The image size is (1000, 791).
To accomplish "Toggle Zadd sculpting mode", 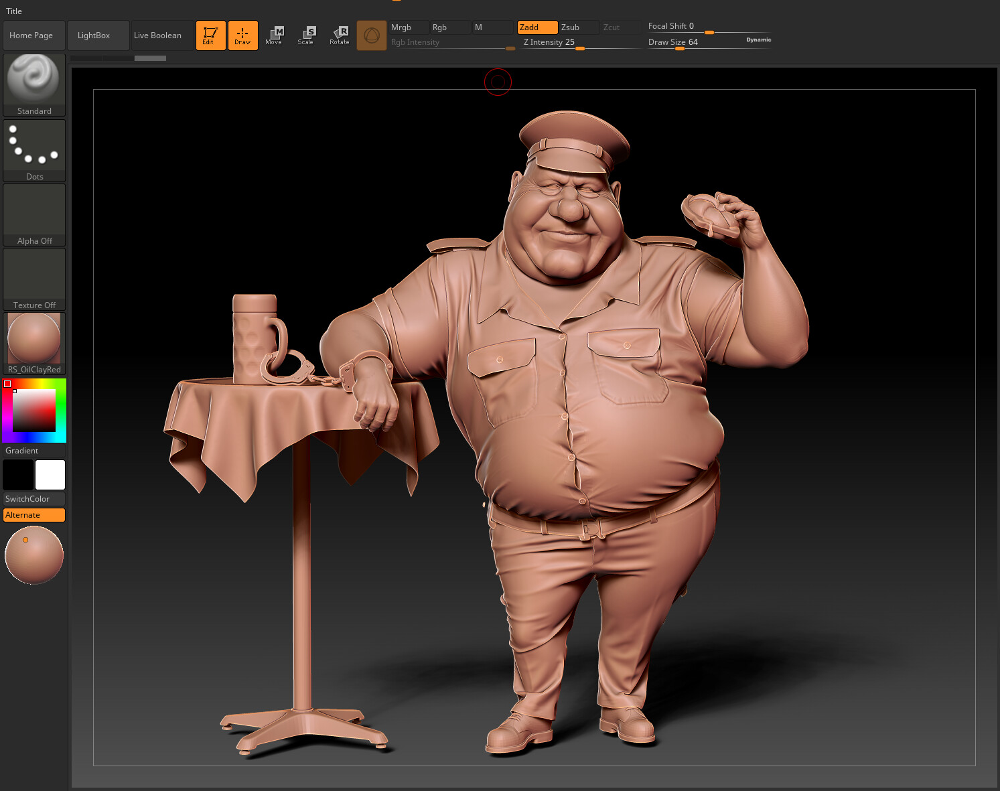I will click(x=537, y=27).
